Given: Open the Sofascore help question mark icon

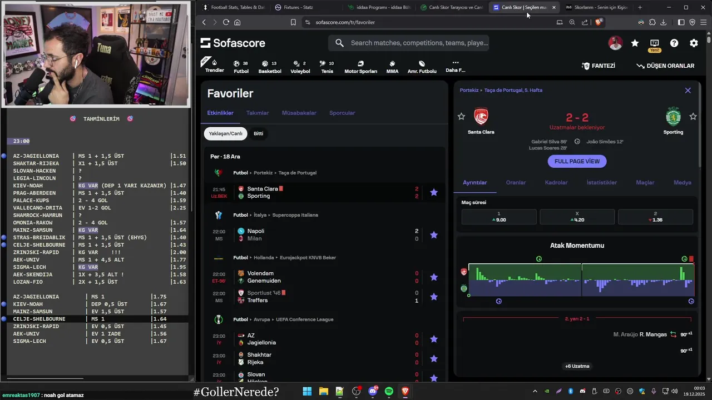Looking at the screenshot, I should click(x=674, y=43).
